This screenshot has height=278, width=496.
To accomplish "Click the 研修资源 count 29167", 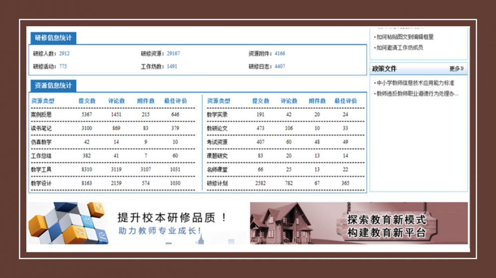I will click(173, 53).
